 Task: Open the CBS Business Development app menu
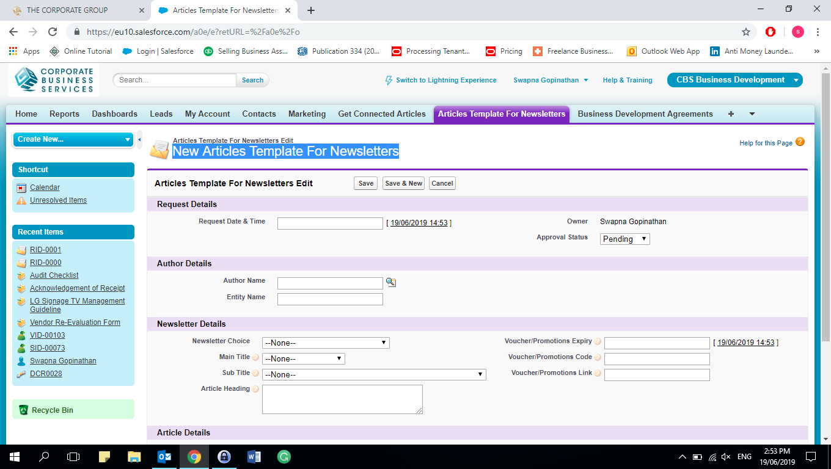734,80
